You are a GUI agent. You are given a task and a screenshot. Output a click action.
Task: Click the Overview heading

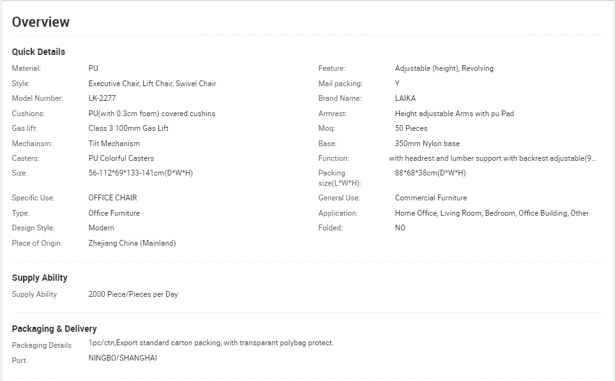(x=41, y=22)
